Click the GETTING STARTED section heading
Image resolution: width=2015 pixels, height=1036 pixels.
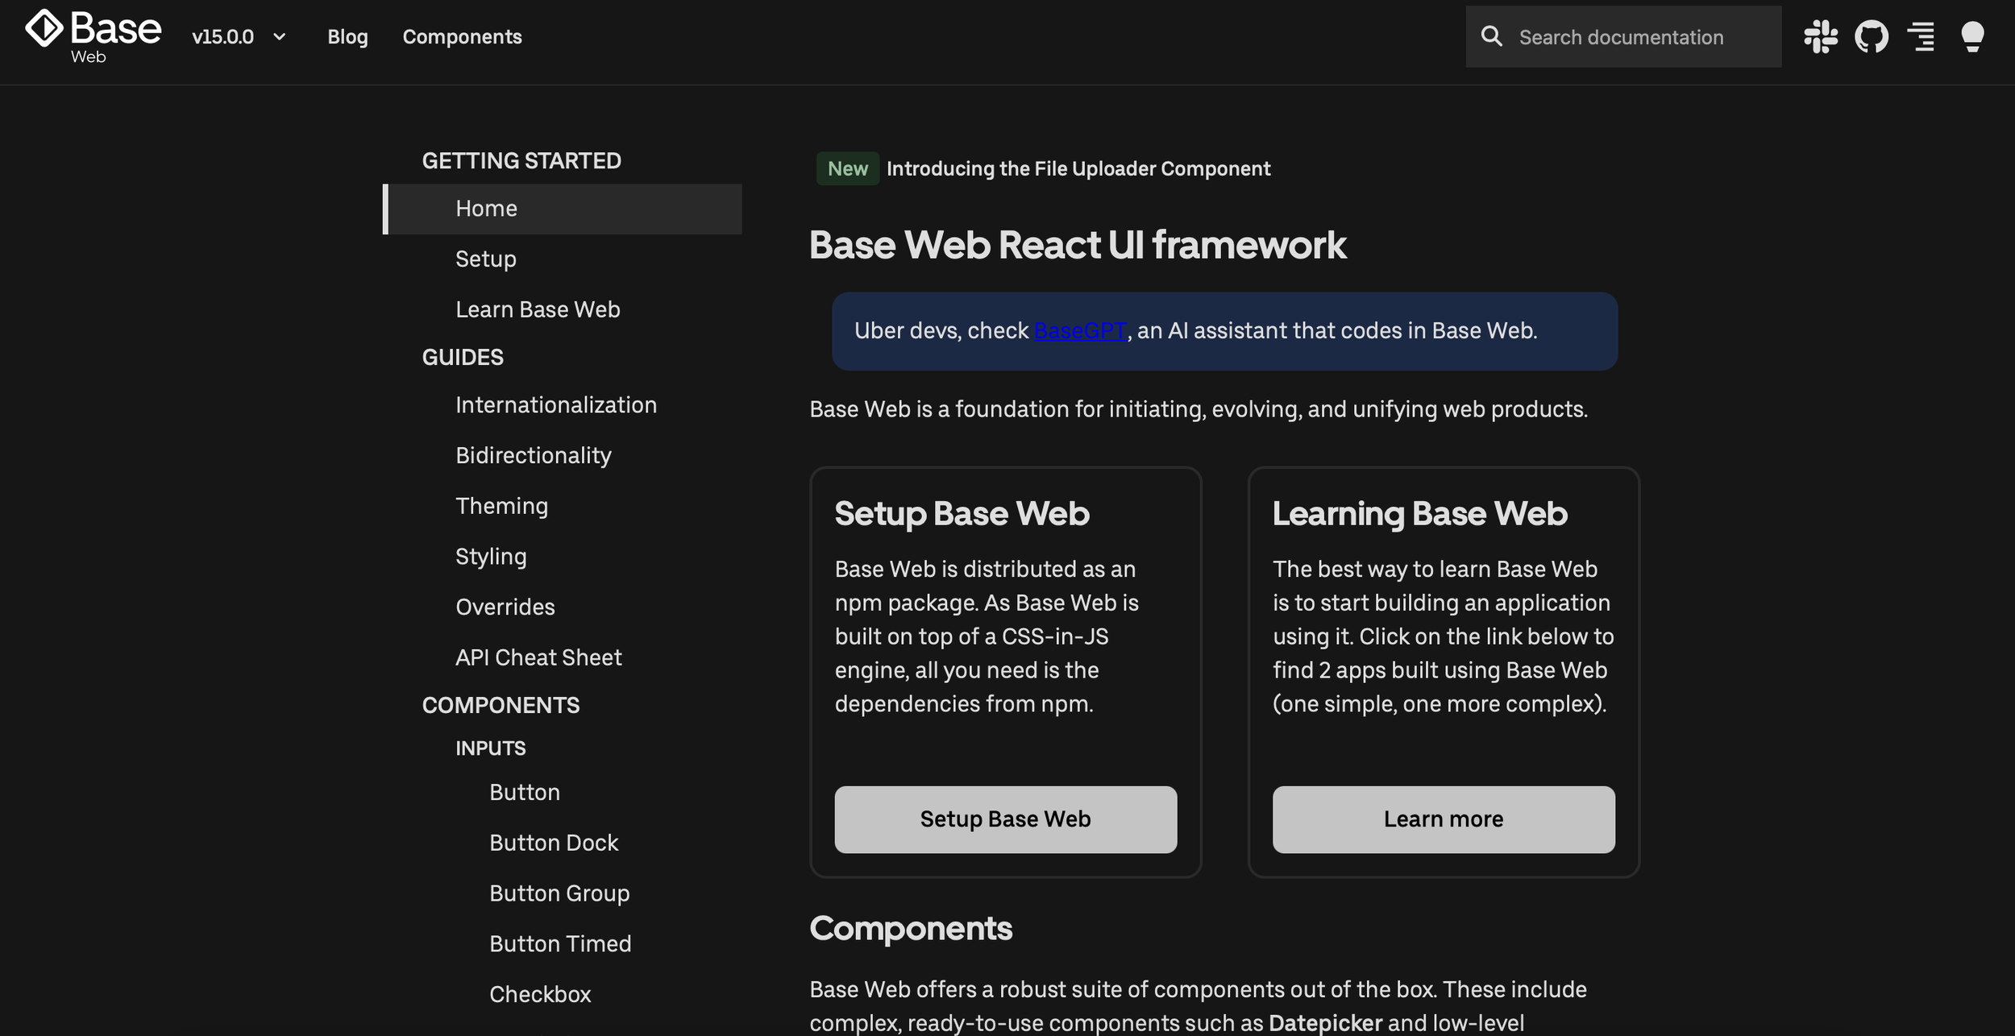pyautogui.click(x=521, y=161)
